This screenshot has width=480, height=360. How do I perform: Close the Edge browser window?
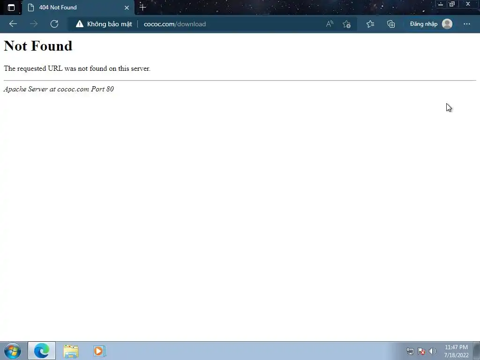468,4
